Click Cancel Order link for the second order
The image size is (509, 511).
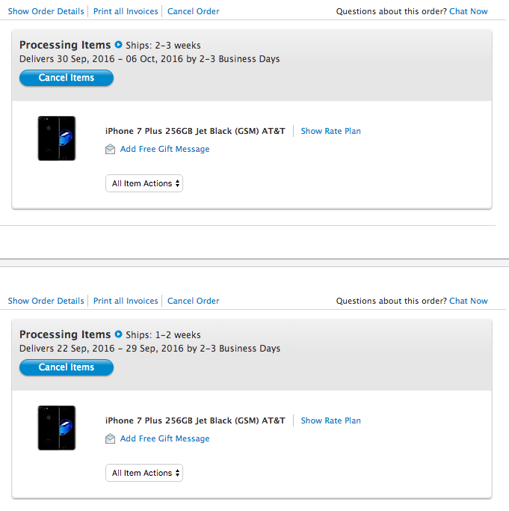click(194, 301)
